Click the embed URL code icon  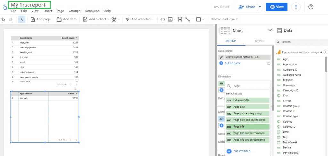pyautogui.click(x=163, y=19)
